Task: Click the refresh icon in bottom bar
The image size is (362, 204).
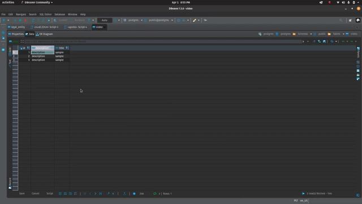Action: pos(154,194)
